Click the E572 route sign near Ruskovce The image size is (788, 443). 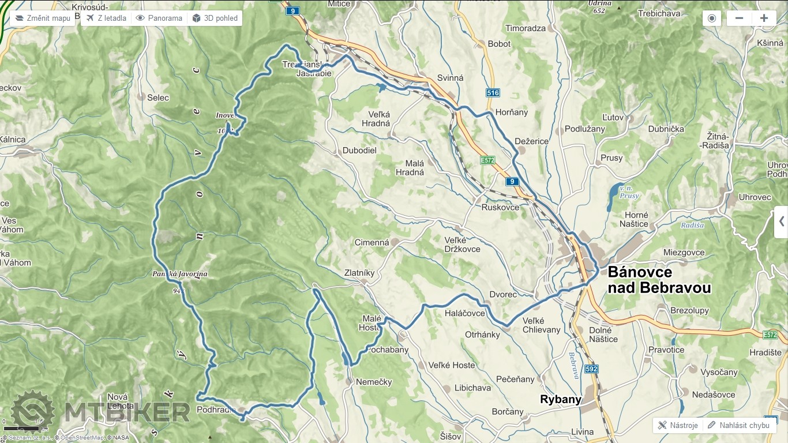pyautogui.click(x=488, y=160)
